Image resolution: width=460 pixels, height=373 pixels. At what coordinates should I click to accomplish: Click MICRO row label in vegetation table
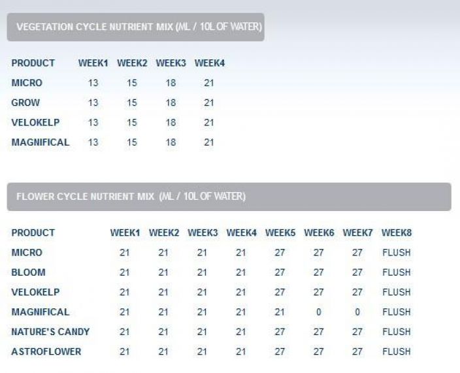click(x=27, y=83)
